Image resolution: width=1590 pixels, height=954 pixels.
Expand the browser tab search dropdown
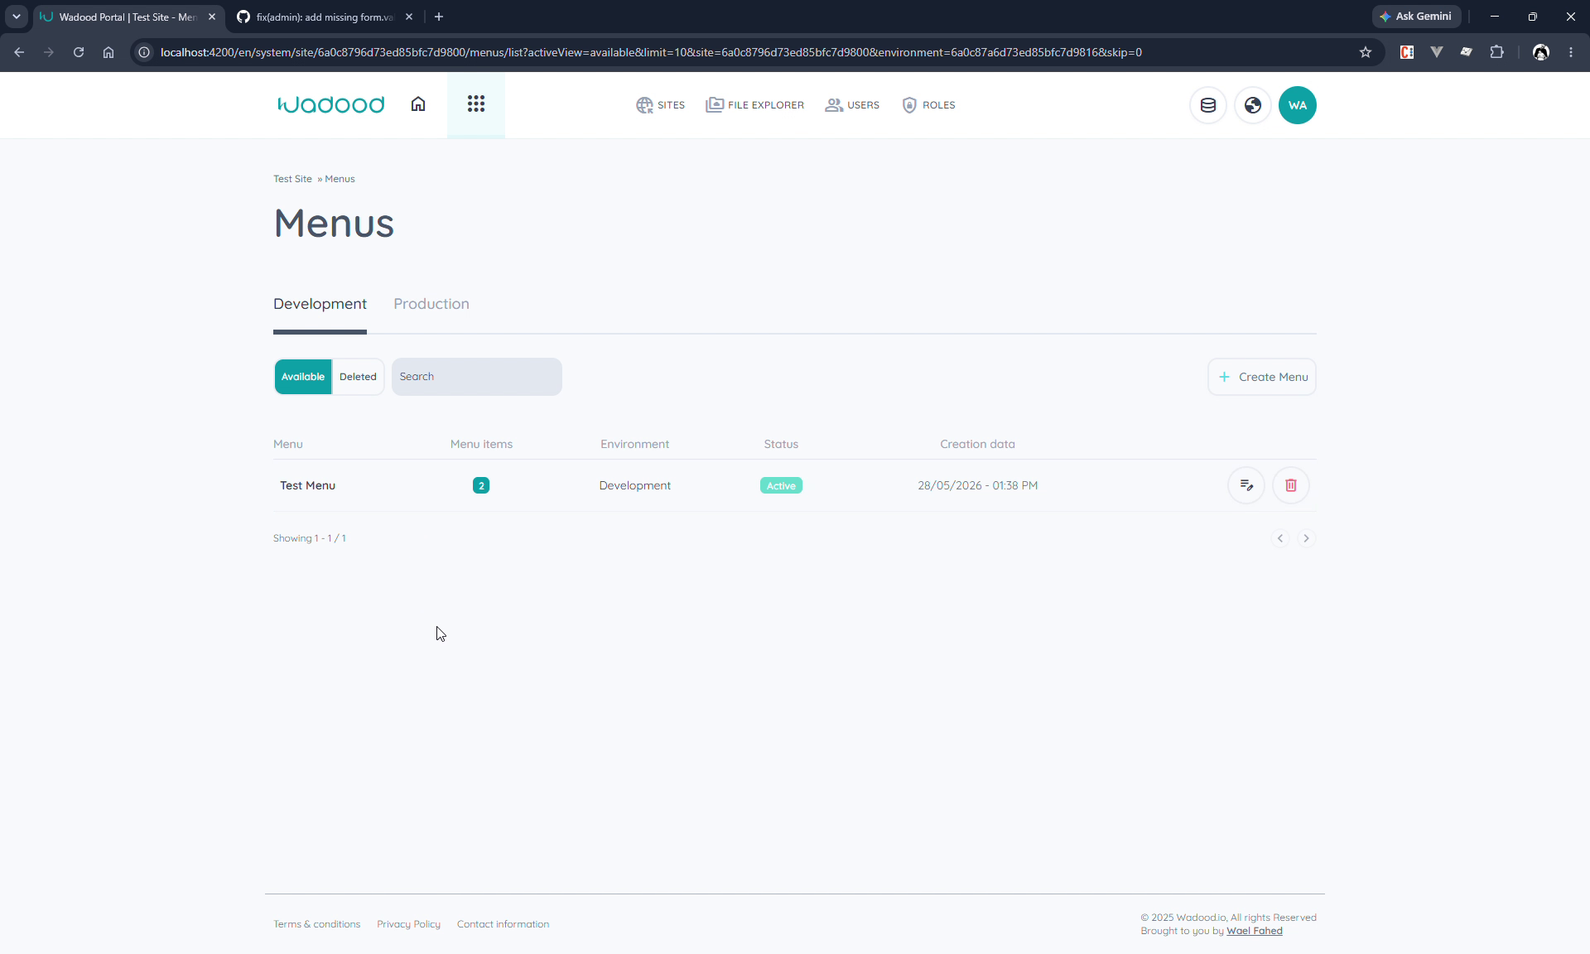pyautogui.click(x=17, y=17)
